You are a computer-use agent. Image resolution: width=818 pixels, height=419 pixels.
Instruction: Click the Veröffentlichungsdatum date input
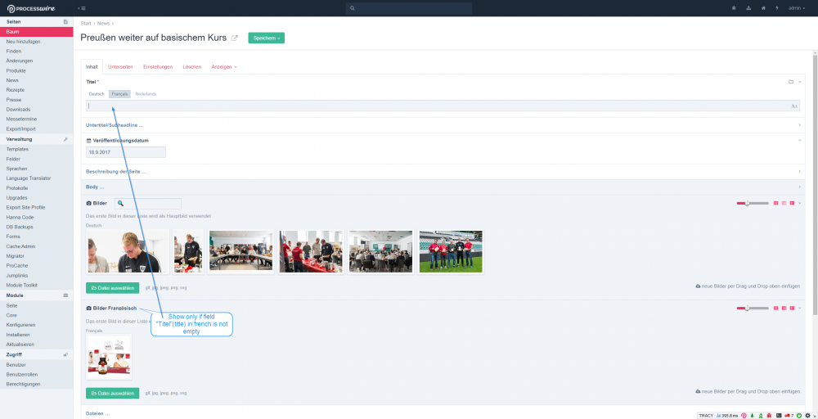tap(126, 152)
